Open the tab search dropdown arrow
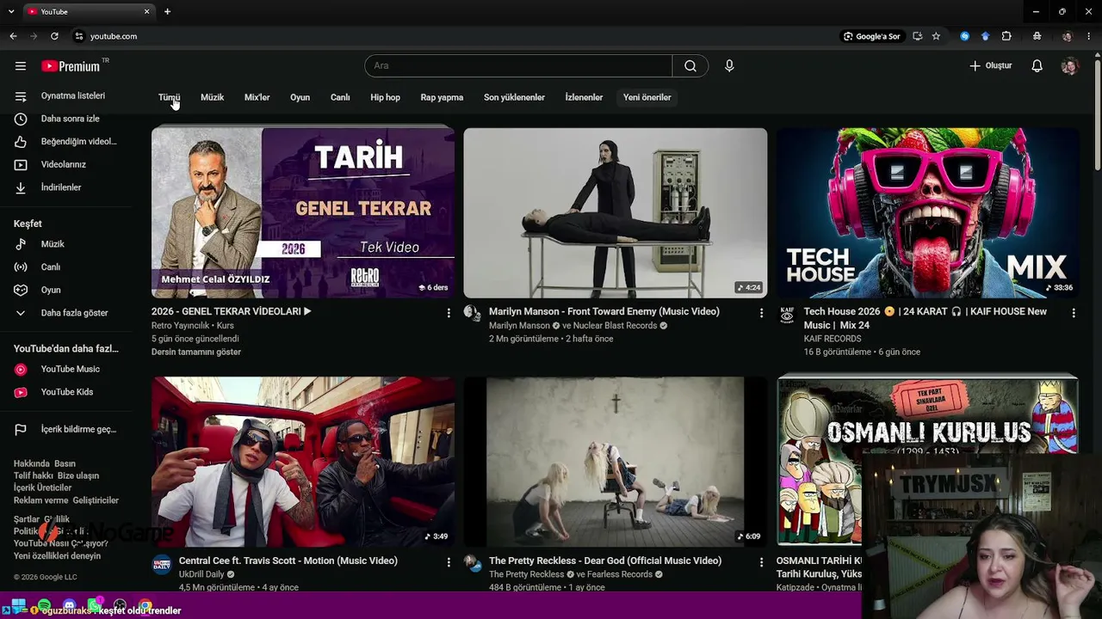 pyautogui.click(x=10, y=11)
